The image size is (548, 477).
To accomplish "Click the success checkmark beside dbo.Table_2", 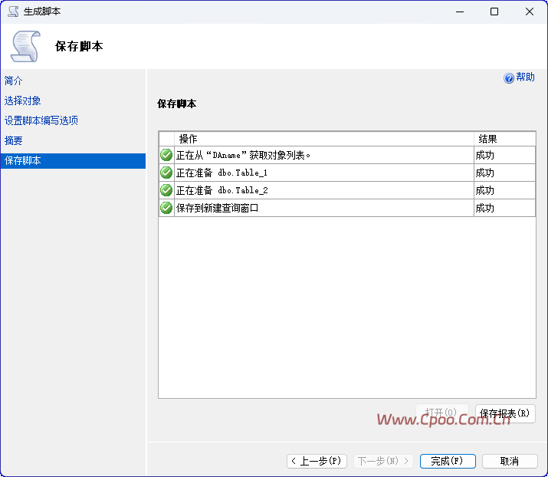I will [x=166, y=190].
